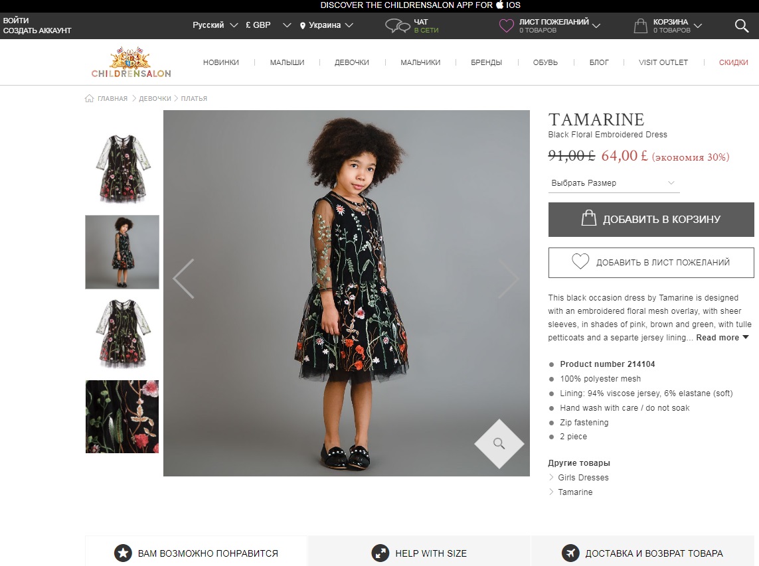Open the Tamarine brand link under Другие товары

tap(575, 492)
